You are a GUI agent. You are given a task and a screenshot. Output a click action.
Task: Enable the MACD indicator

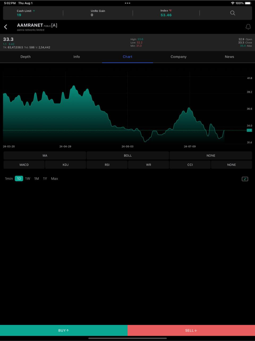click(x=24, y=165)
